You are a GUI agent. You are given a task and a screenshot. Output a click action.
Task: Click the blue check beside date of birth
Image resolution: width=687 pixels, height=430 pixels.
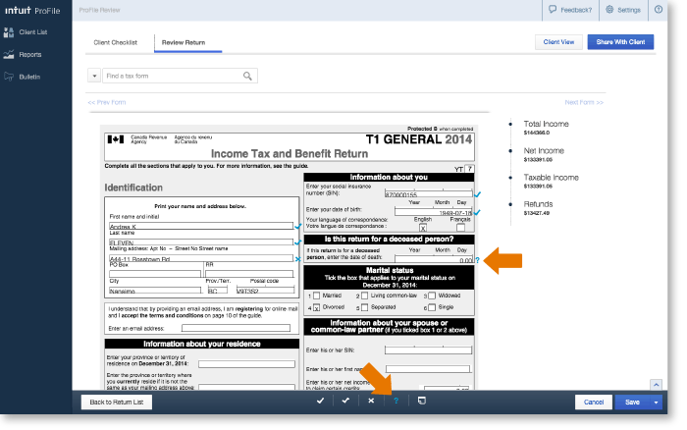[477, 212]
